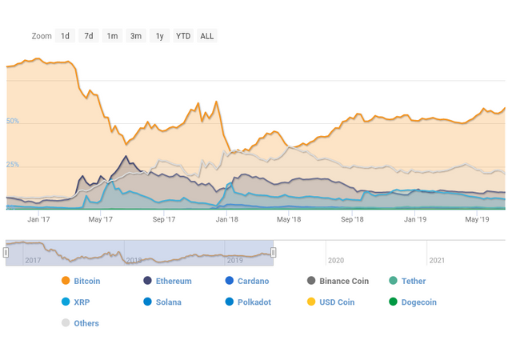
Task: Click the May '19 axis label
Action: (x=477, y=219)
